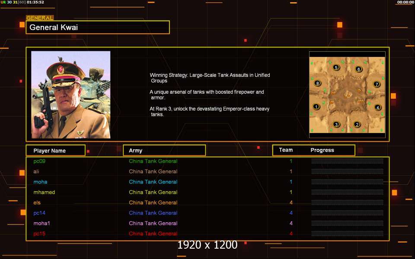Viewport: 415px width, 259px height.
Task: Select player name els
Action: pos(37,202)
